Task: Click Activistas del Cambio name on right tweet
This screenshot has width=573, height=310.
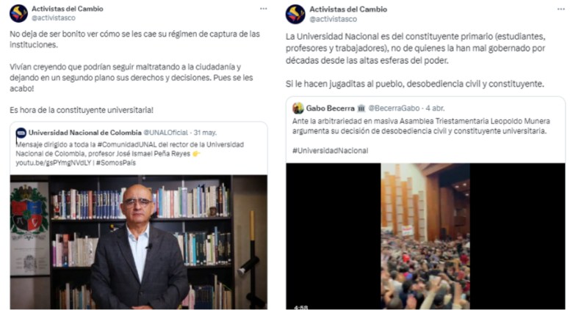Action: coord(348,10)
